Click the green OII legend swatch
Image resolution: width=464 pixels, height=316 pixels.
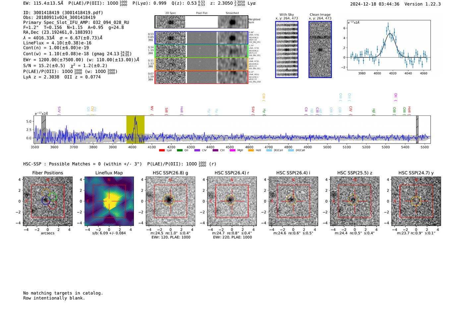click(180, 151)
